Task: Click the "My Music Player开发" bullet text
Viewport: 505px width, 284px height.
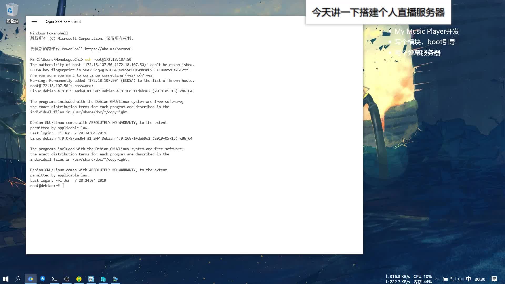Action: click(x=427, y=31)
